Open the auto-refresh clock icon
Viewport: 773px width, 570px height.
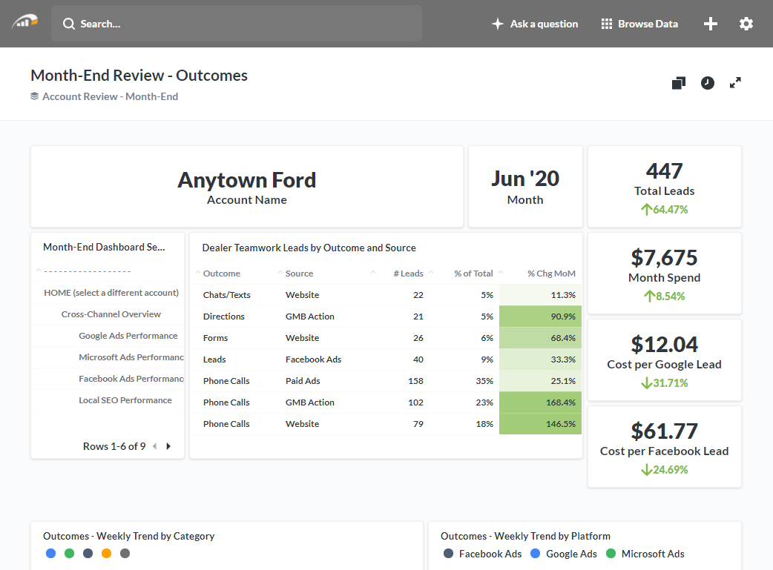(707, 83)
